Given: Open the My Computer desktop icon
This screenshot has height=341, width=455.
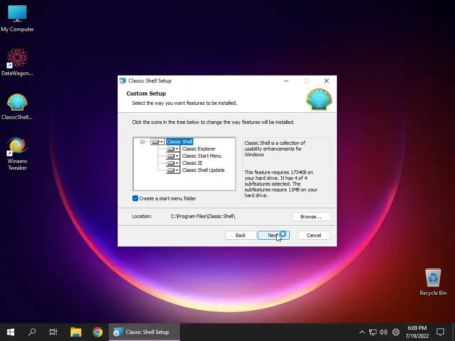Looking at the screenshot, I should pyautogui.click(x=17, y=19).
